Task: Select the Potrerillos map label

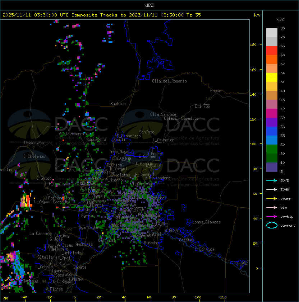Action: click(60, 198)
